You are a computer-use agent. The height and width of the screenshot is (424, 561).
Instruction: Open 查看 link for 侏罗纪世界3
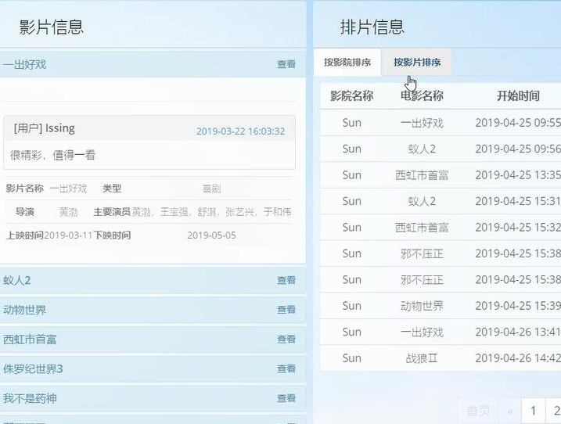(x=286, y=368)
